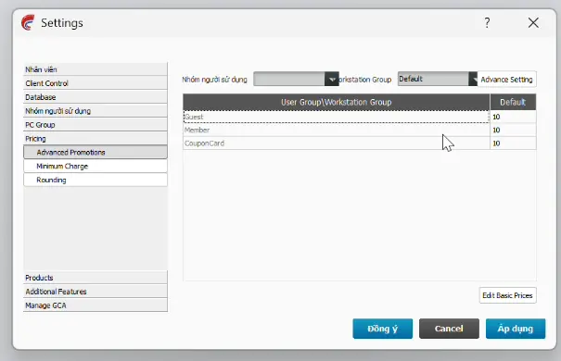This screenshot has width=561, height=361.
Task: Select the Nhân viên settings section
Action: click(x=96, y=69)
